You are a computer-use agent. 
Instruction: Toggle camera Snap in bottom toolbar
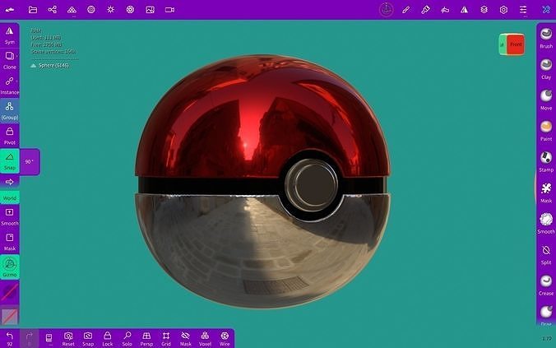click(88, 338)
